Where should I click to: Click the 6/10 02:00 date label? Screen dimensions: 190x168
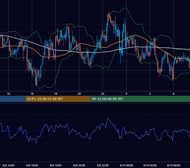point(150,165)
